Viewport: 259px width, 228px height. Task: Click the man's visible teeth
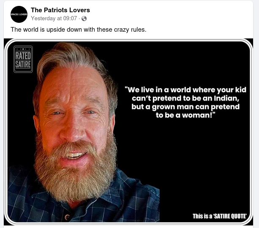pyautogui.click(x=75, y=155)
